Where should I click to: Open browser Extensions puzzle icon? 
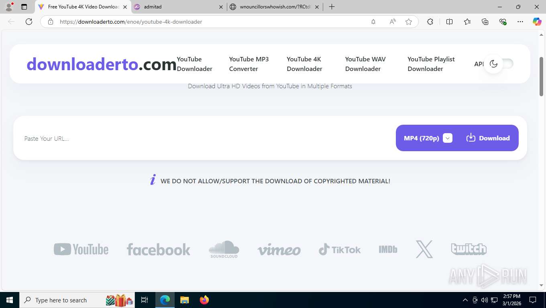tap(430, 22)
